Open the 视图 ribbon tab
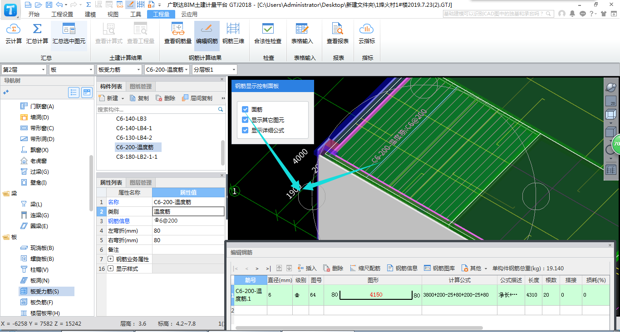 tap(113, 14)
